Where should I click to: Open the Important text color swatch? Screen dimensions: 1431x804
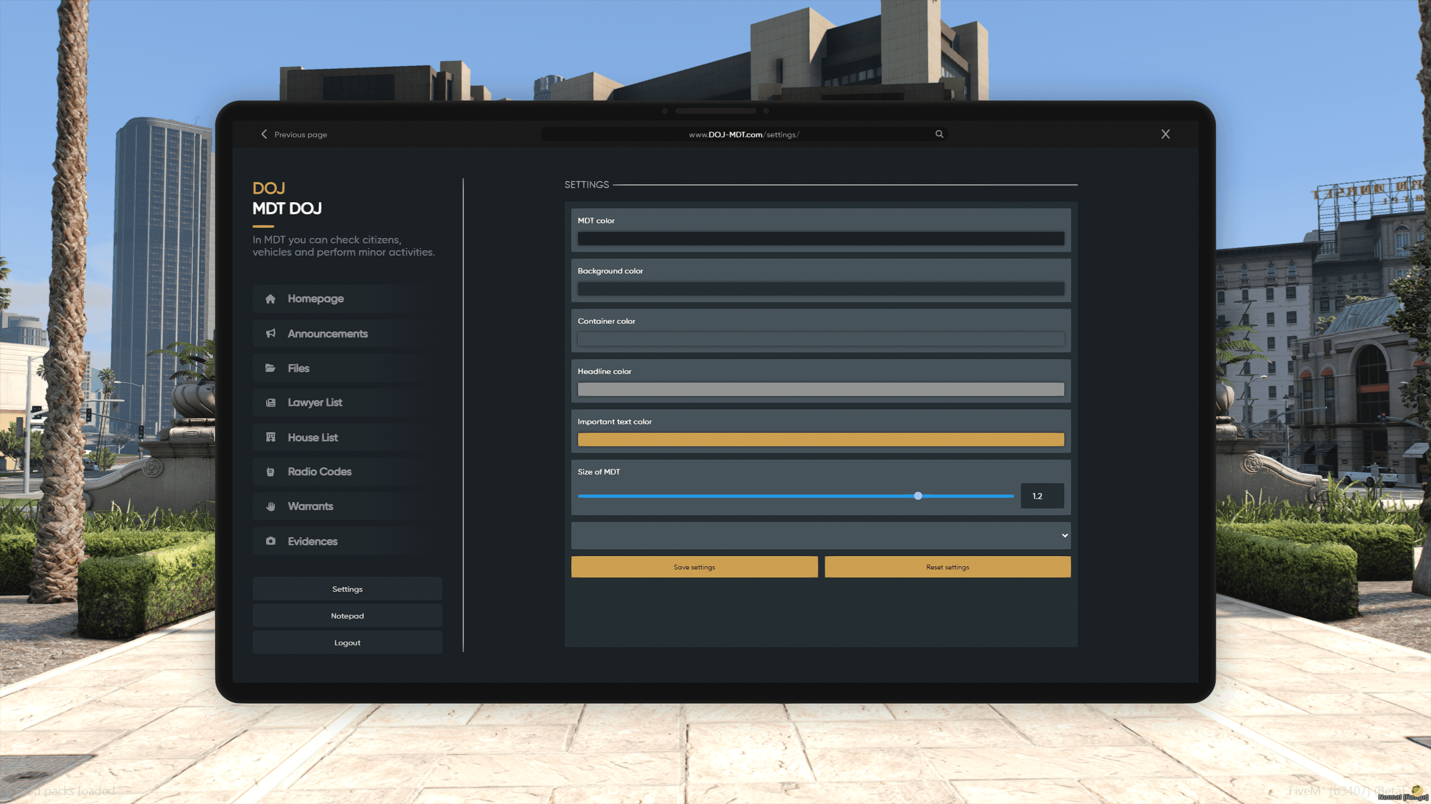pos(821,439)
